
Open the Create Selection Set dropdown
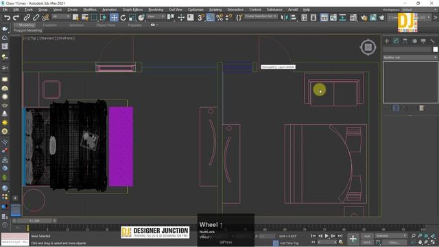point(261,16)
